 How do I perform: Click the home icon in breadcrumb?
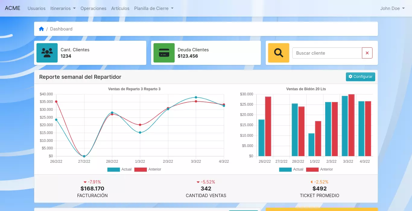click(41, 29)
